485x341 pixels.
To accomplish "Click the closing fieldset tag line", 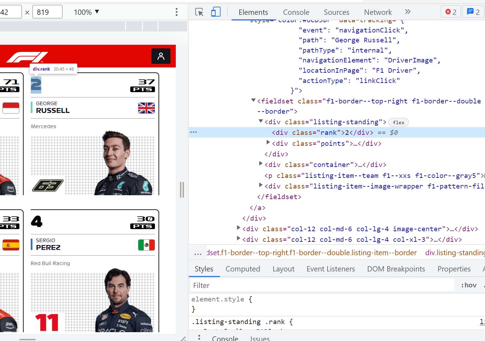I will [279, 197].
